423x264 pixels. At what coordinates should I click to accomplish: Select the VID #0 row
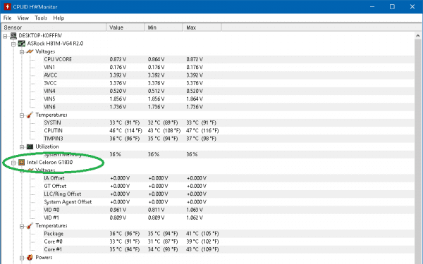228,210
